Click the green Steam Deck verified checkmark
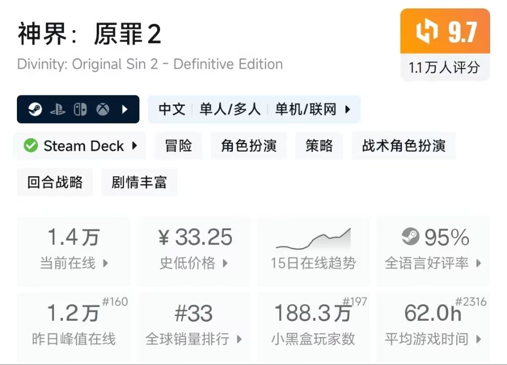This screenshot has width=507, height=365. [31, 146]
